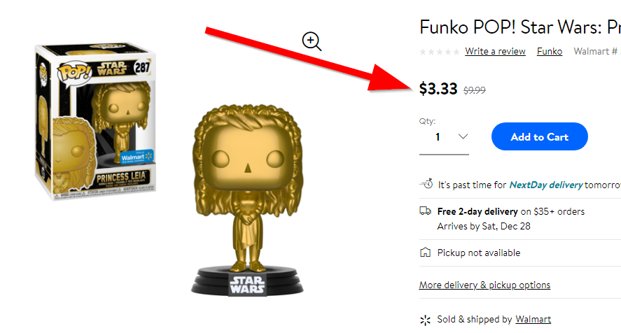Click the gold Leia figure image
The width and height of the screenshot is (621, 333).
247,200
